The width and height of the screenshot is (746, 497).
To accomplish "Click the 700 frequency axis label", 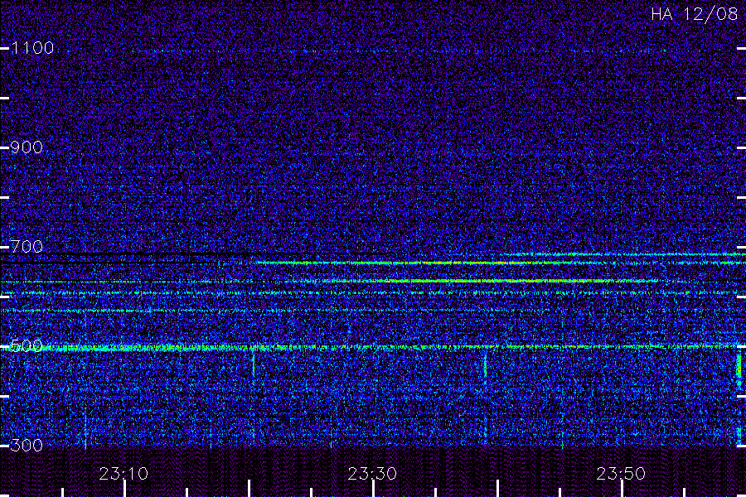I will 27,247.
